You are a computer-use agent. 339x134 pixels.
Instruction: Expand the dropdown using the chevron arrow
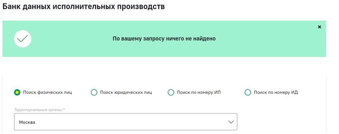pyautogui.click(x=231, y=122)
